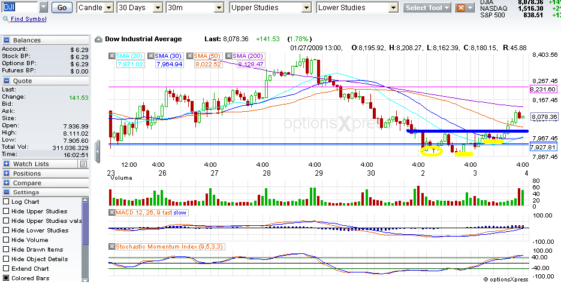Click the DJI symbol input field

pos(20,8)
